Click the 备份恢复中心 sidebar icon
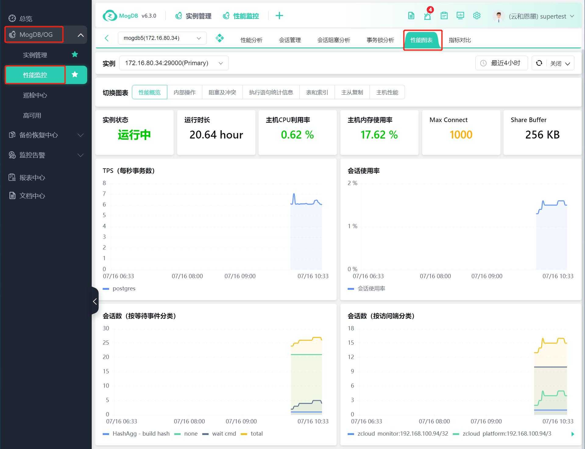Screen dimensions: 585x449 click(x=12, y=135)
